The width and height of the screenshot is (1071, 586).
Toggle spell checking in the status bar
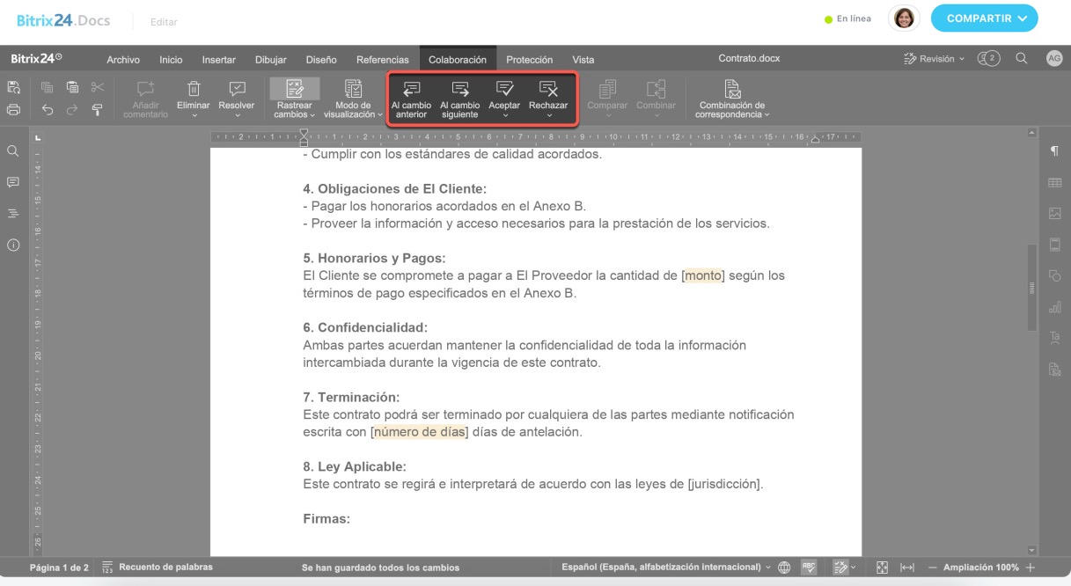coord(809,568)
